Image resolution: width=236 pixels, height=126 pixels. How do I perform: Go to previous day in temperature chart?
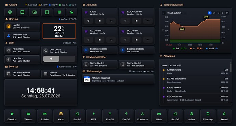click(163, 13)
